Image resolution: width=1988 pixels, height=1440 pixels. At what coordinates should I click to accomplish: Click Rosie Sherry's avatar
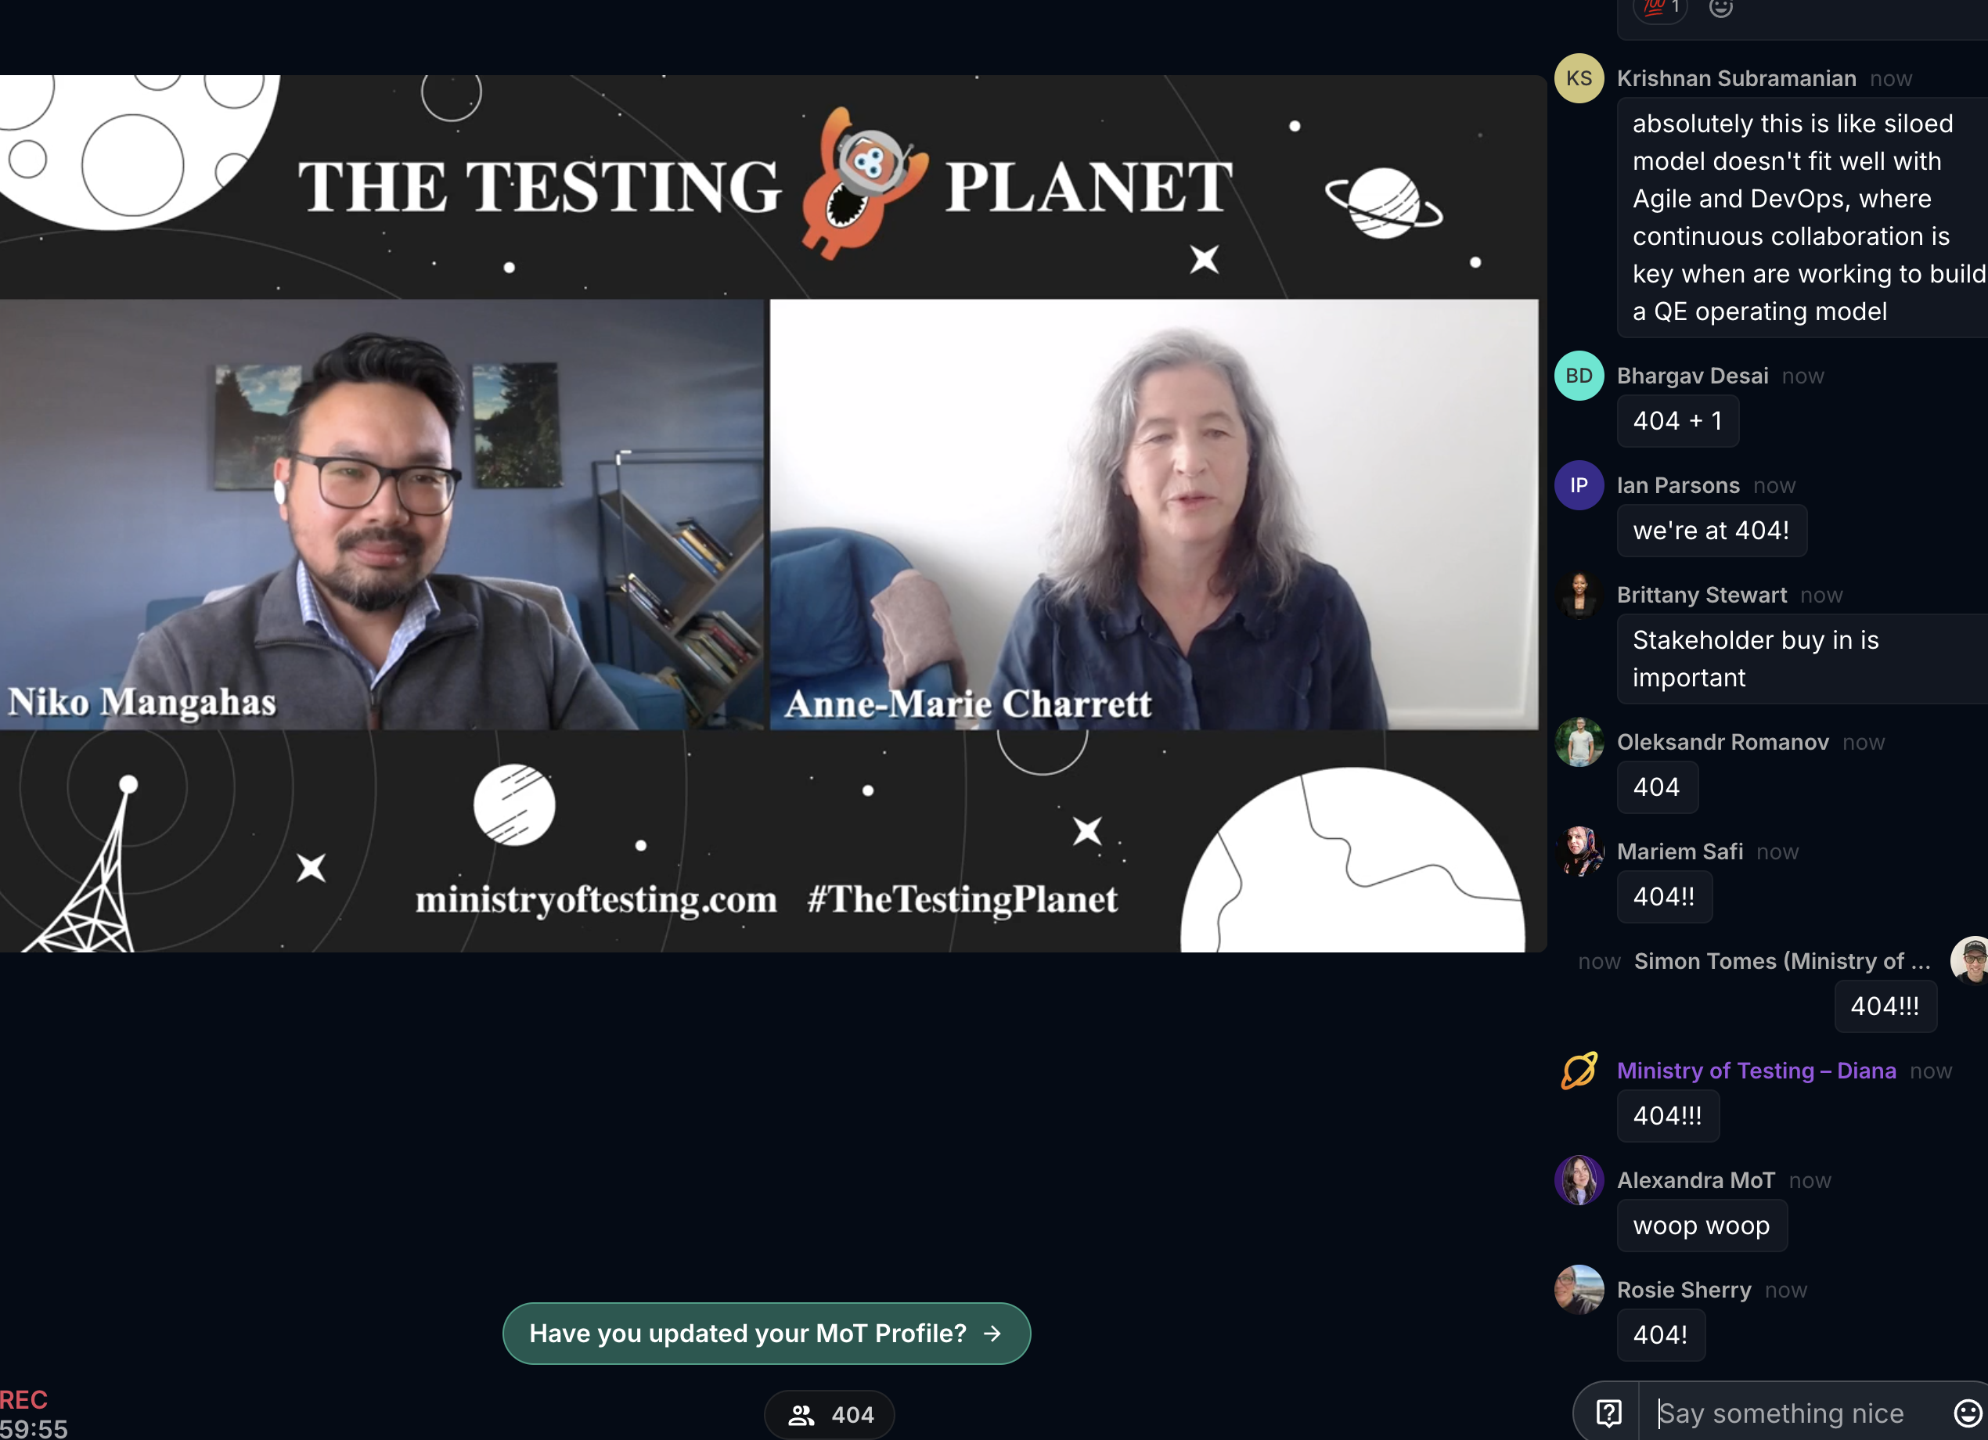click(1579, 1290)
